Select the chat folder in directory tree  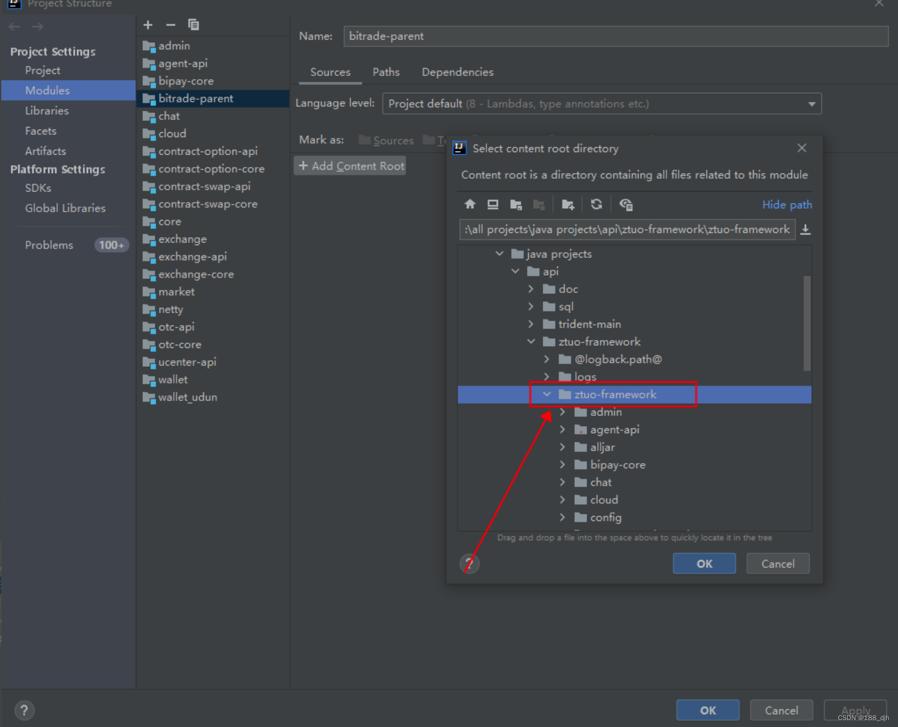(x=600, y=482)
